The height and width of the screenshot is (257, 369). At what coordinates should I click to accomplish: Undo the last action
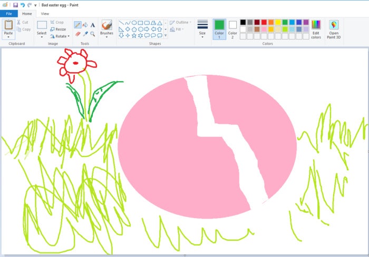tap(23, 5)
